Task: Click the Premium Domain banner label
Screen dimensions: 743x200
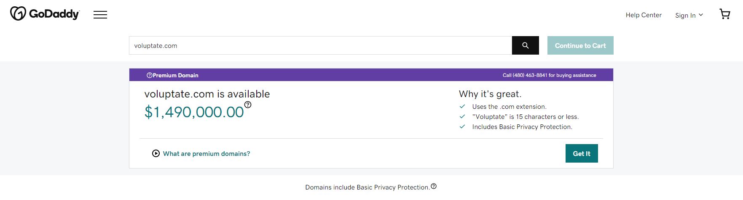Action: (175, 75)
